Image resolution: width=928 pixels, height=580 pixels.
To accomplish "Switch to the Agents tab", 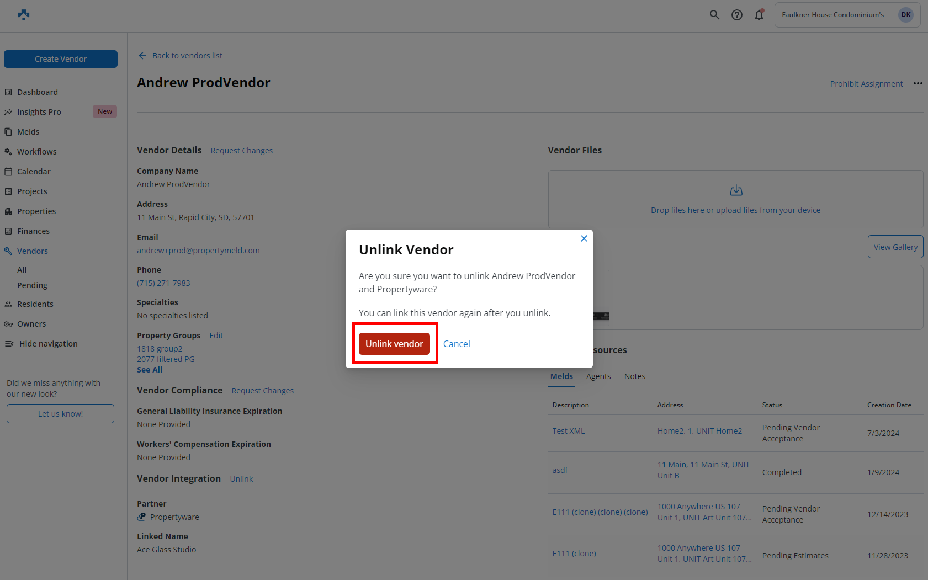I will pos(598,376).
